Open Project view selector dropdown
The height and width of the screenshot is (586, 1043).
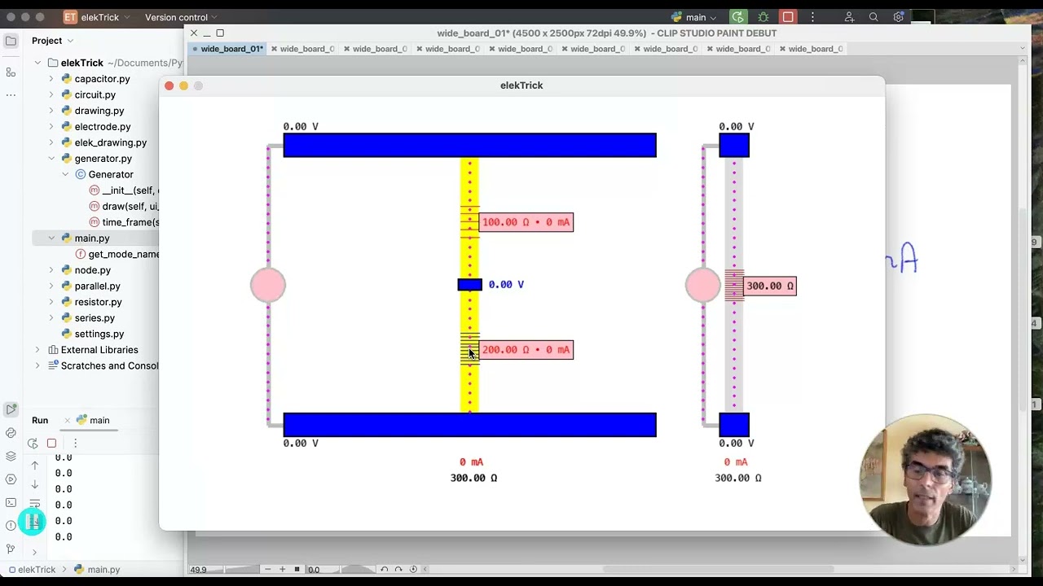click(53, 41)
